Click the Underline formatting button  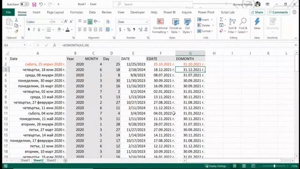point(39,30)
